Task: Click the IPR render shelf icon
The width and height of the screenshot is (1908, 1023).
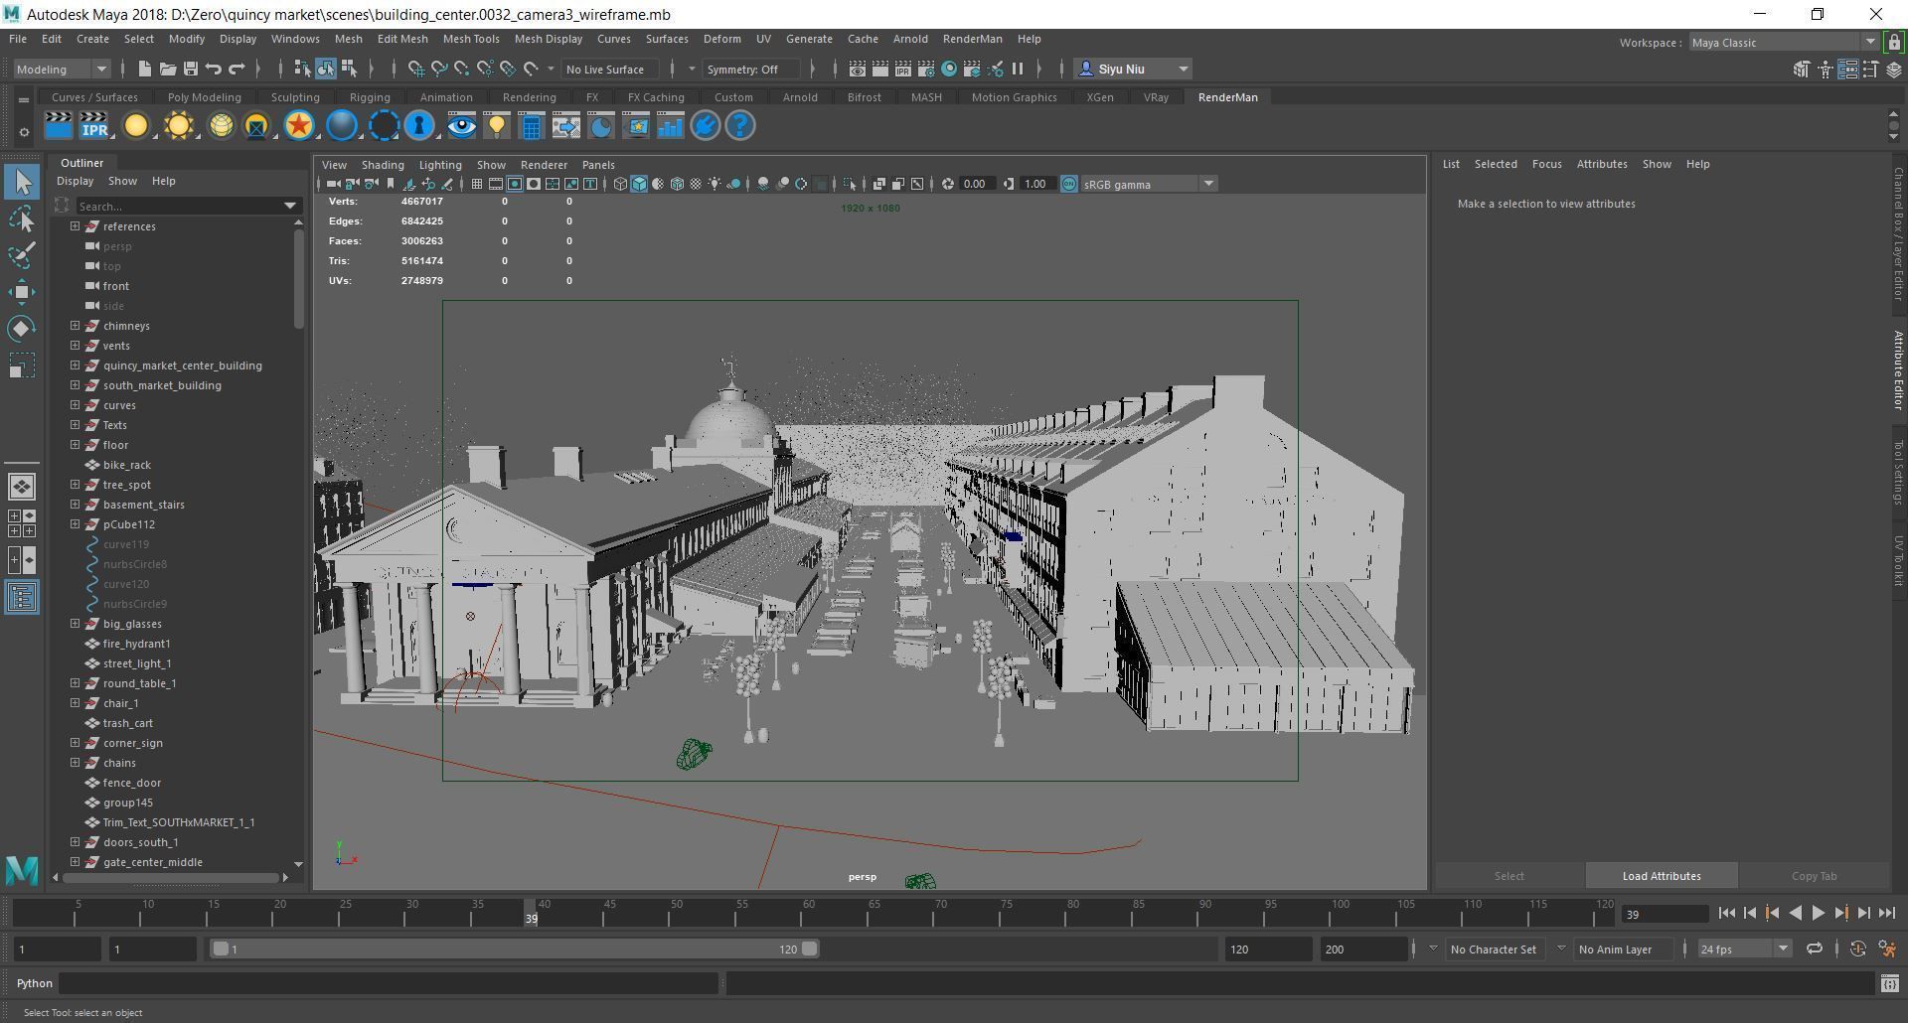Action: pyautogui.click(x=94, y=126)
